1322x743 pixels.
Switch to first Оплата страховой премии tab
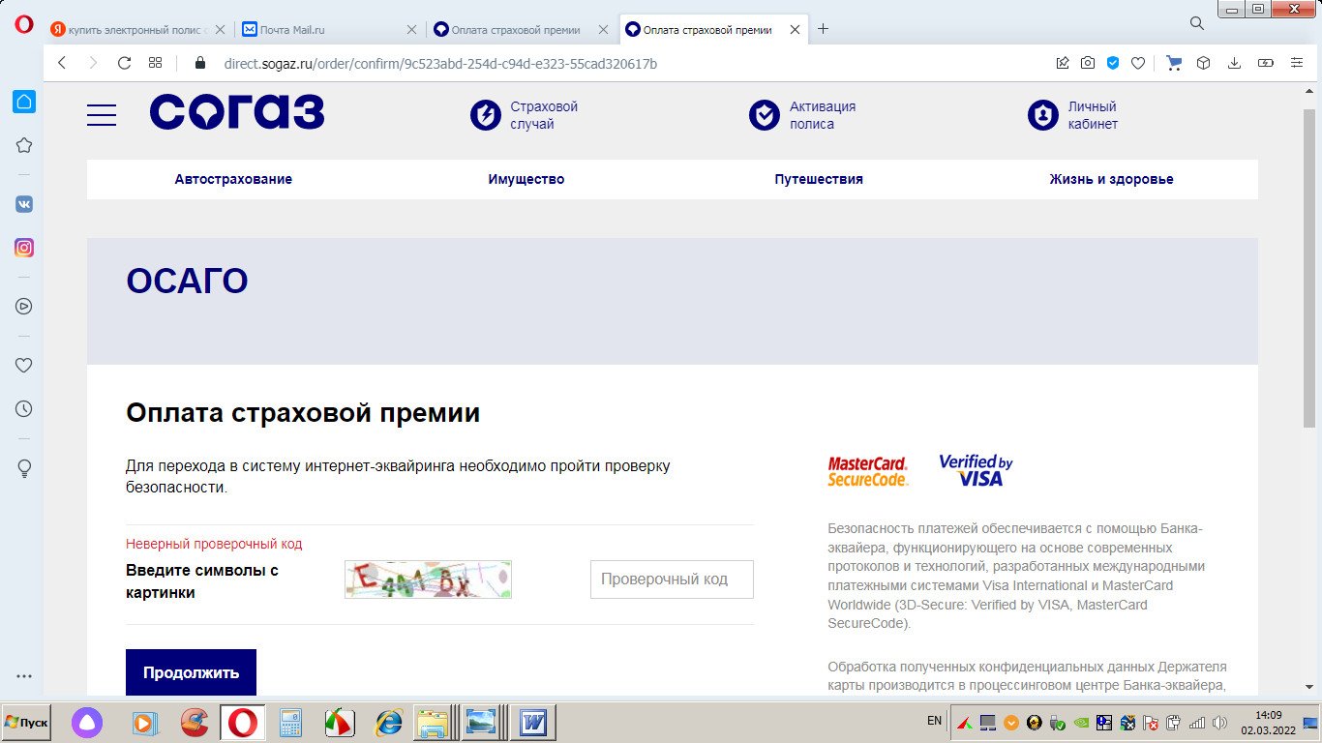click(523, 29)
